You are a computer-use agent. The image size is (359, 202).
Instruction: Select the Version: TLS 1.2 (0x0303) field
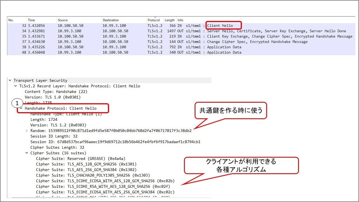(58, 125)
